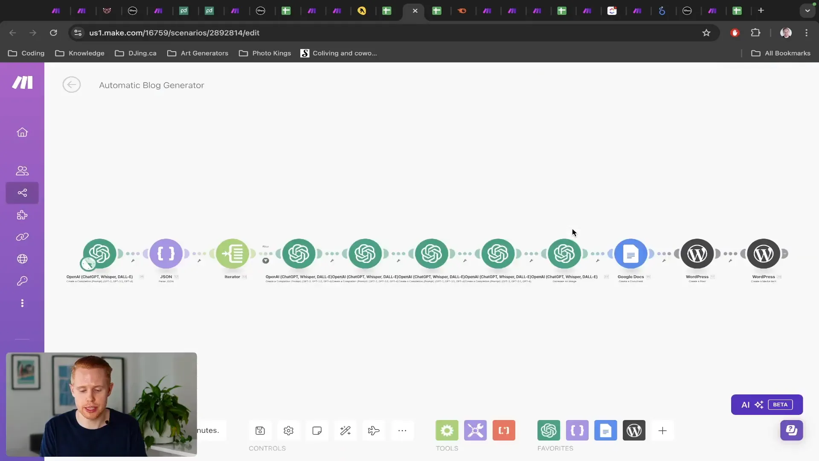Open Keys in the sidebar
This screenshot has width=819, height=461.
point(22,281)
